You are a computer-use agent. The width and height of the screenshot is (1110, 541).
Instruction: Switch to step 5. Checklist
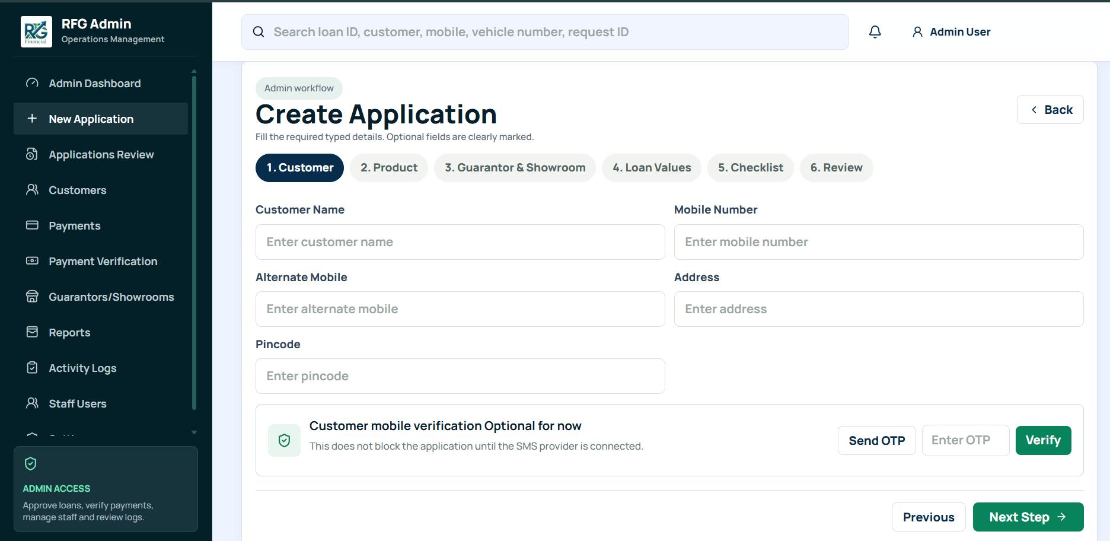pyautogui.click(x=751, y=168)
